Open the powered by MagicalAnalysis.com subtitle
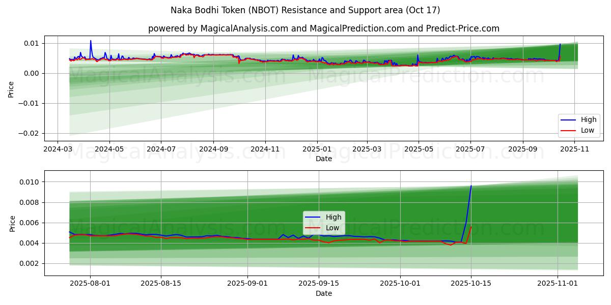Viewport: 611px width, 305px height. click(x=323, y=28)
